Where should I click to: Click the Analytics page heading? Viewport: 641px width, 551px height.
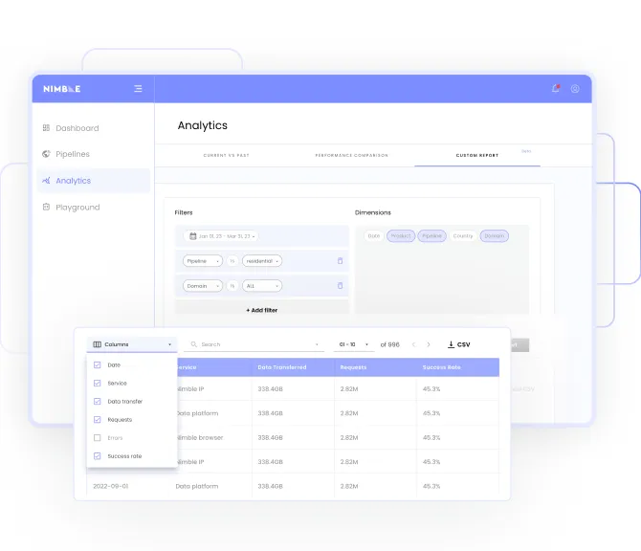pyautogui.click(x=203, y=125)
